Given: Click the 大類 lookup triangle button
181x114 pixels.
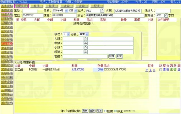Looking at the screenshot, I should (85, 39).
